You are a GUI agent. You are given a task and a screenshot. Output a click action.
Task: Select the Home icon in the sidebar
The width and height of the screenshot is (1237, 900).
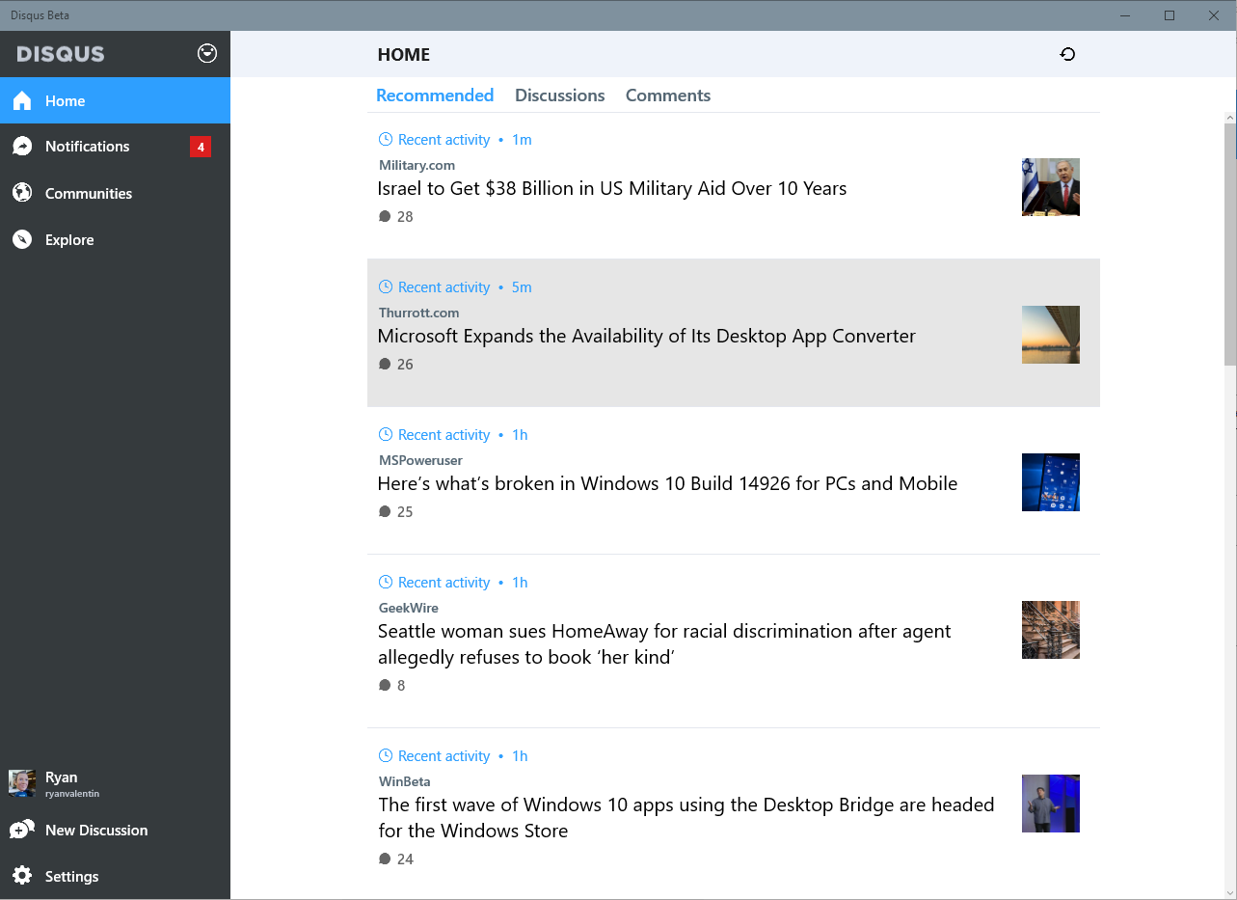(x=21, y=99)
